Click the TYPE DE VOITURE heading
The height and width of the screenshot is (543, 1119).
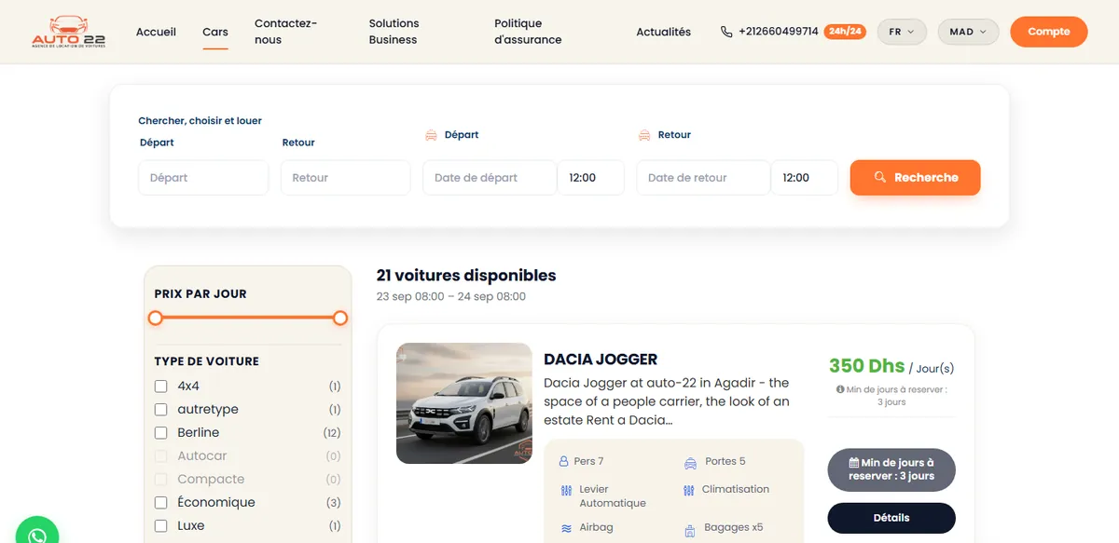(207, 361)
